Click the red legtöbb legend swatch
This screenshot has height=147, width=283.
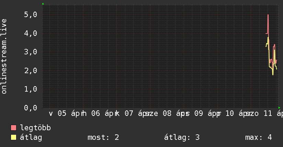(14, 128)
